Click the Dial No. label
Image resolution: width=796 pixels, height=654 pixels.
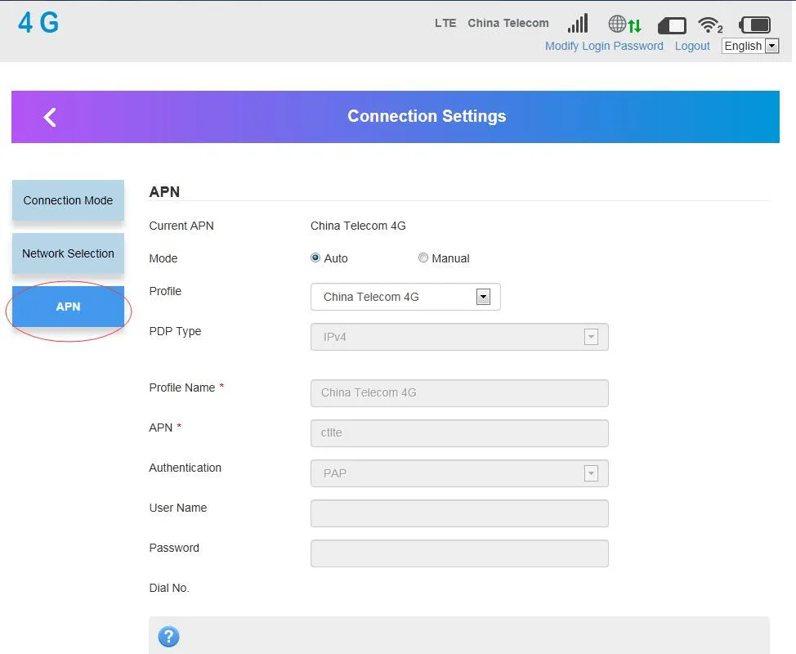click(x=169, y=588)
